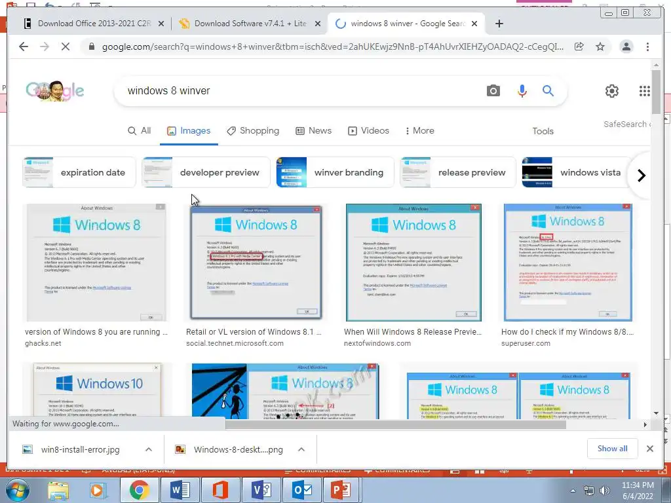
Task: Share this page from the address bar
Action: point(579,47)
